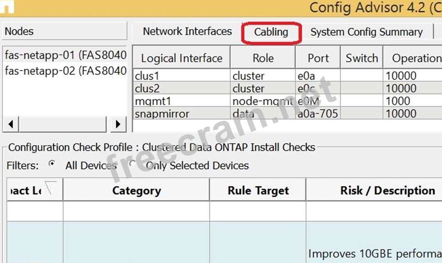Click the cluster role cell in clus1 row

tap(263, 76)
